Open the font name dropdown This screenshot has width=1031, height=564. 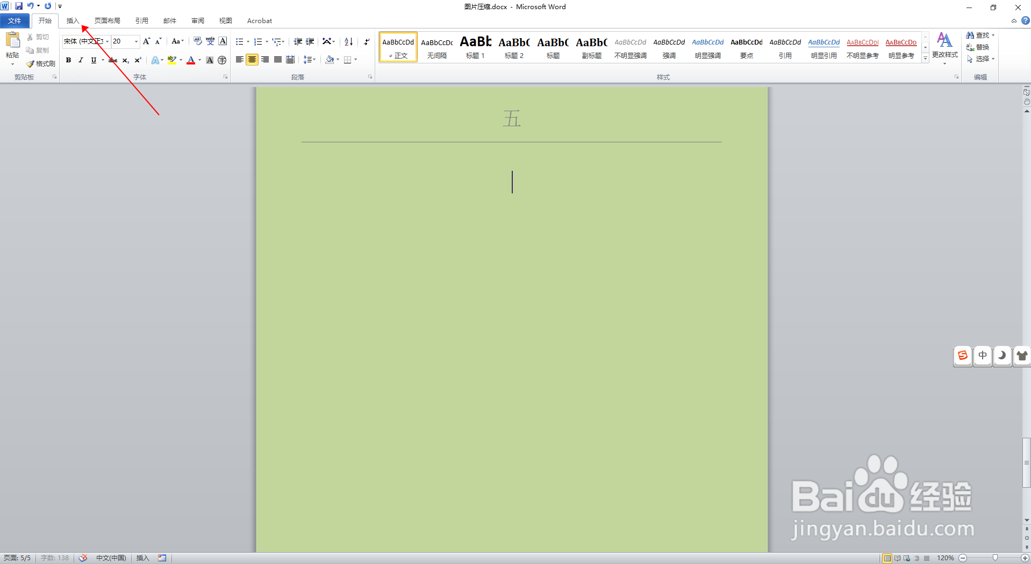(107, 41)
